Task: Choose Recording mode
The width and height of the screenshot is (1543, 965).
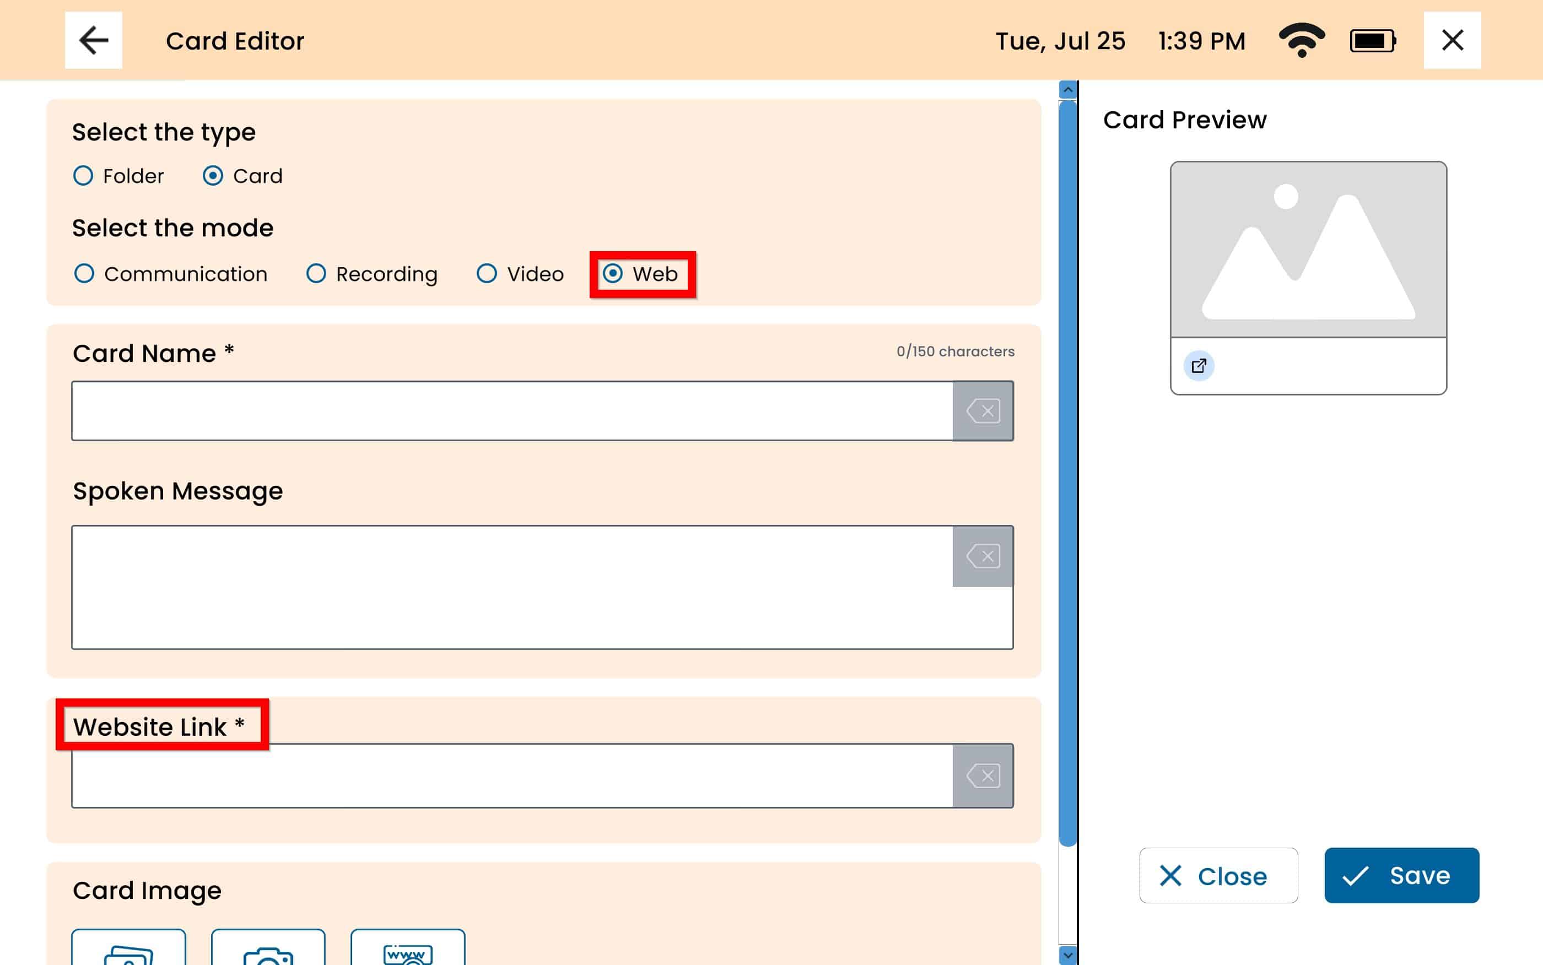Action: 316,274
